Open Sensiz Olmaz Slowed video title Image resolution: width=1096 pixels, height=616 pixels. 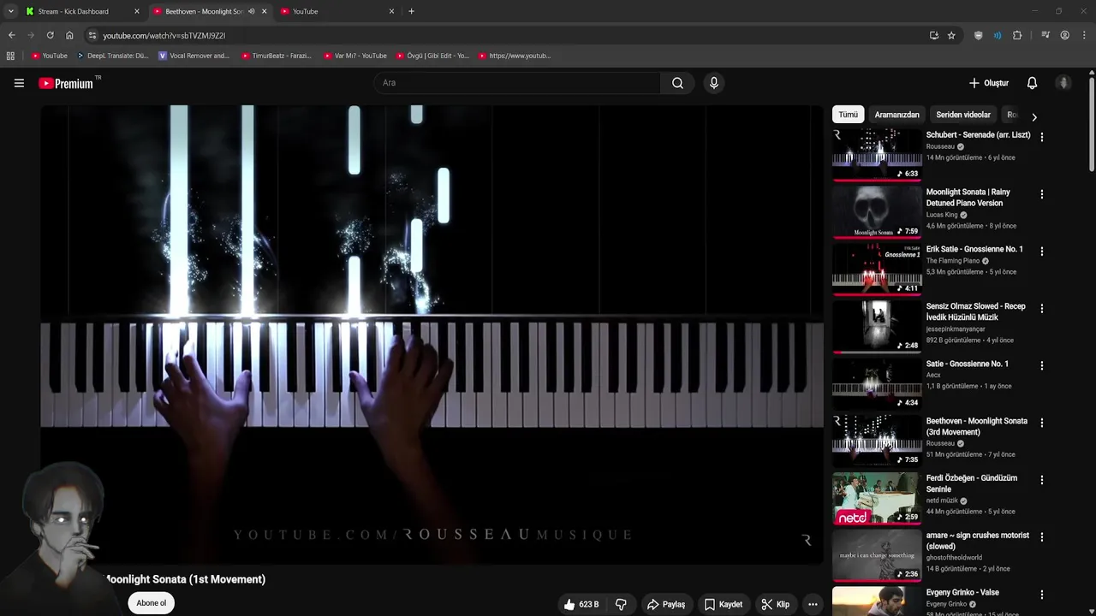point(975,311)
